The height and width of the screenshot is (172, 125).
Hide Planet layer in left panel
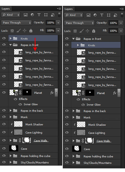(x=4, y=92)
